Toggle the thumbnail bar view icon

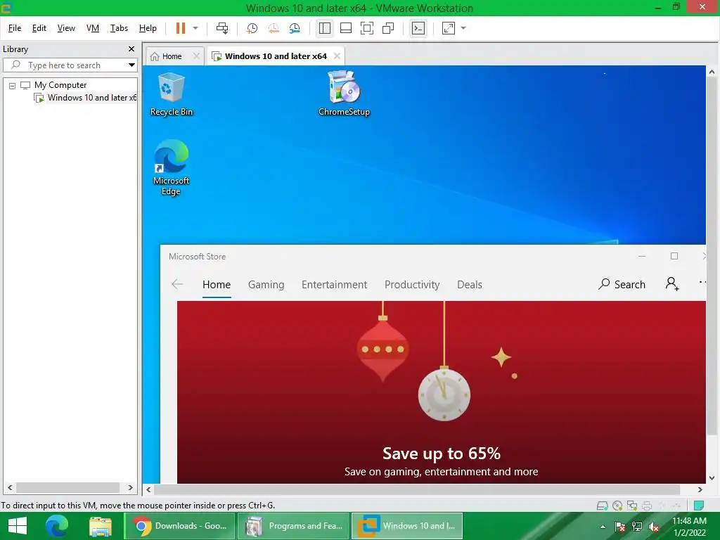click(x=346, y=28)
